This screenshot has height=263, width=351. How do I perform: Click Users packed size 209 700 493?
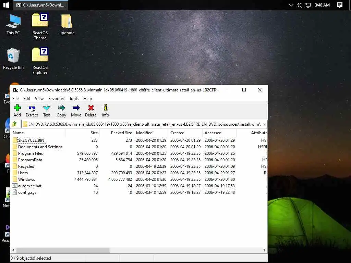(122, 173)
